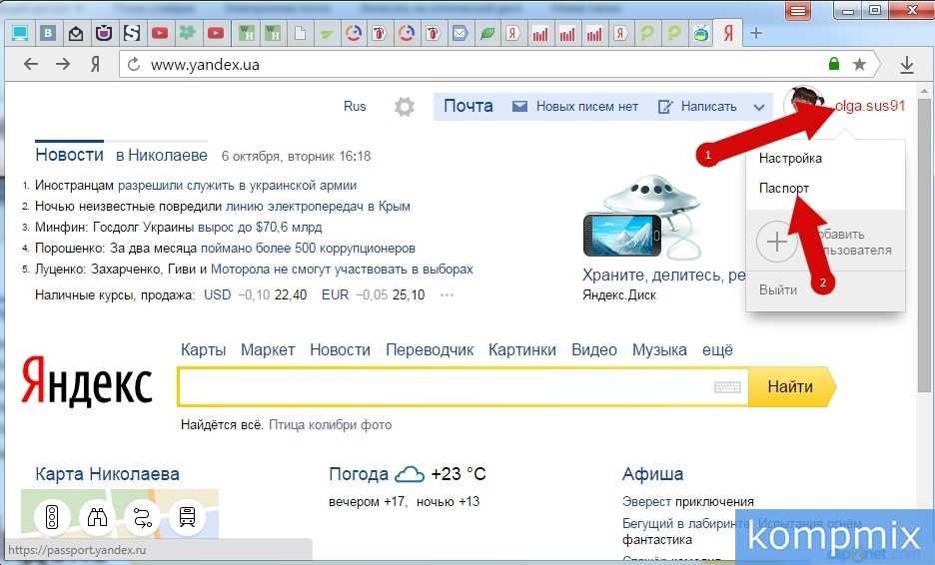Open the Переводчик service link
Image resolution: width=935 pixels, height=565 pixels.
pos(430,349)
